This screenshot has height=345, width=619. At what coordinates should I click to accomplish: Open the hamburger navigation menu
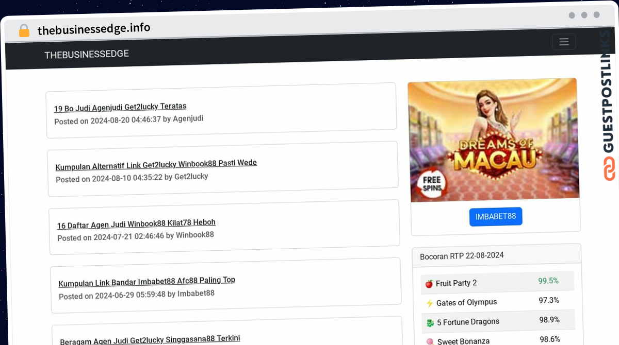point(564,42)
